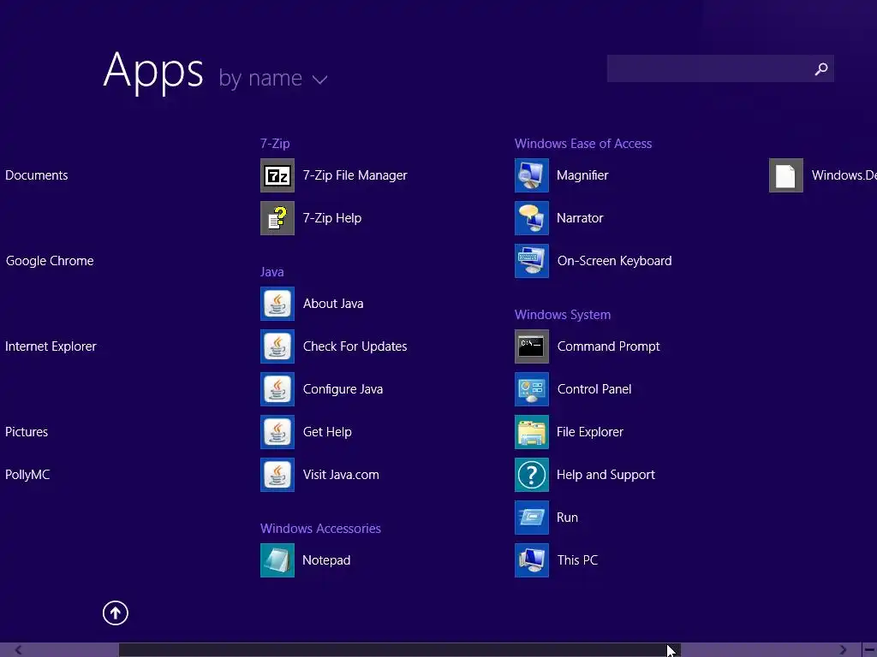Image resolution: width=877 pixels, height=657 pixels.
Task: Launch the Run icon
Action: pyautogui.click(x=532, y=518)
